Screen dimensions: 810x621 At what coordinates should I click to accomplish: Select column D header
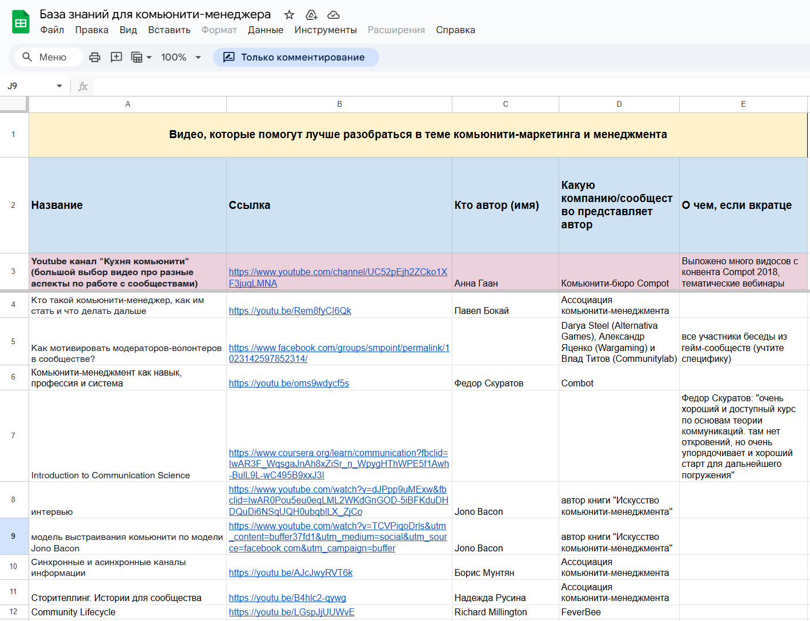(x=619, y=104)
